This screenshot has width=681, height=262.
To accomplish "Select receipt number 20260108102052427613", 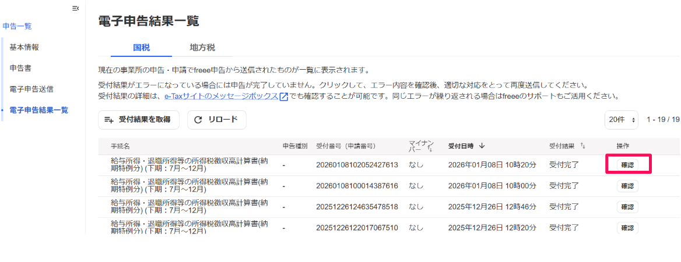I will 357,165.
